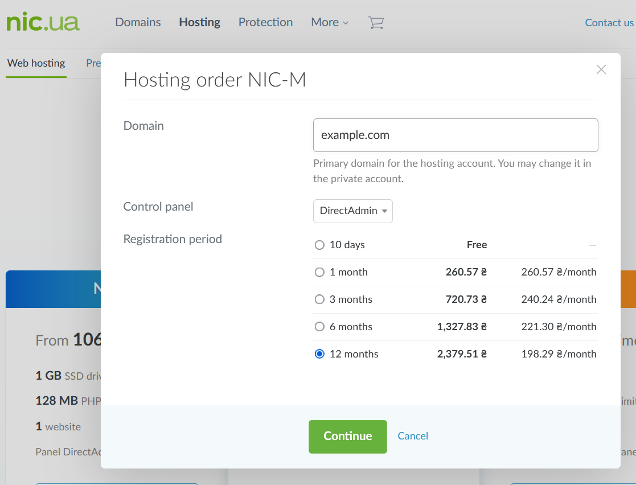The height and width of the screenshot is (485, 636).
Task: Expand the More navigation menu
Action: 329,22
